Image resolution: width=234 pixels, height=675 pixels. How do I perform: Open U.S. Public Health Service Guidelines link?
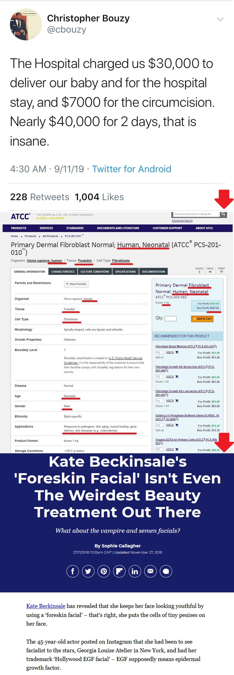[104, 360]
